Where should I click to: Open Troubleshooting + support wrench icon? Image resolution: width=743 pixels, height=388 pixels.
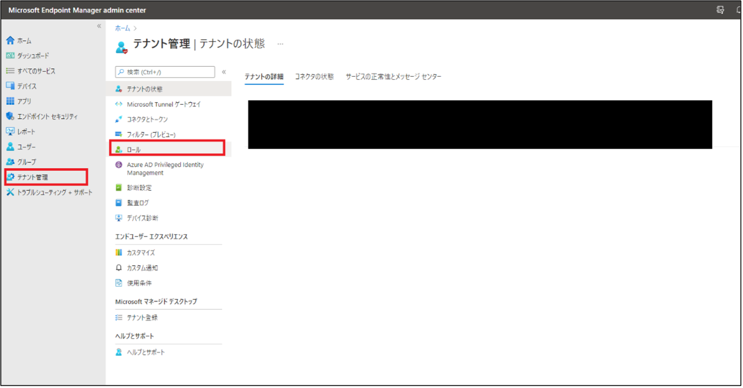click(x=10, y=192)
